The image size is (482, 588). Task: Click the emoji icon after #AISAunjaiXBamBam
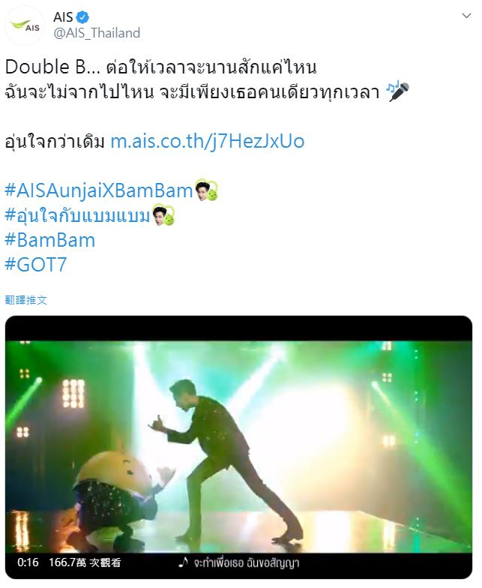[x=207, y=190]
